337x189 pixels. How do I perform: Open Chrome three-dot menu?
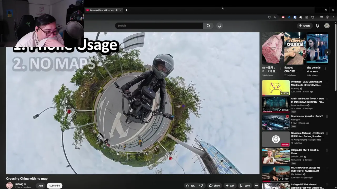(x=333, y=17)
